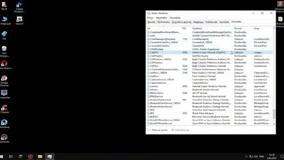This screenshot has height=160, width=284.
Task: Open the Dosya menu in Task Manager
Action: coord(150,18)
